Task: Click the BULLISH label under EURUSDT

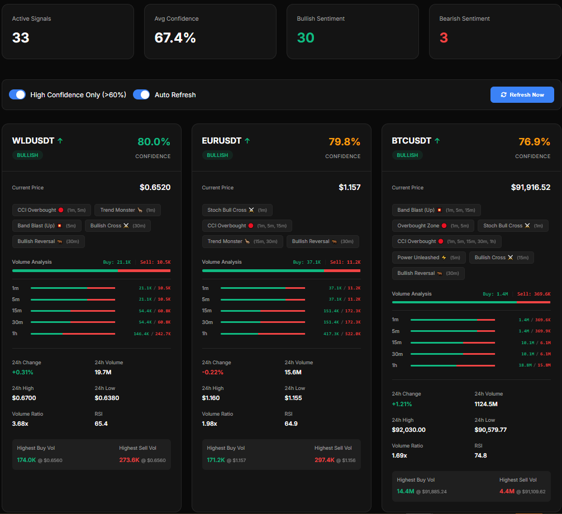Action: coord(217,155)
